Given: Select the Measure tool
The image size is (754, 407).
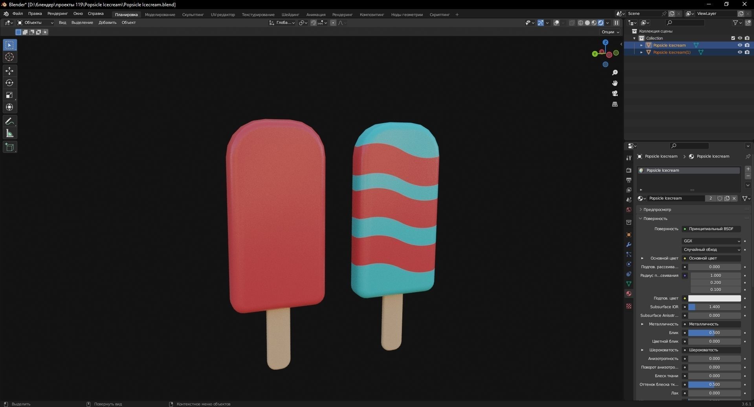Looking at the screenshot, I should pos(9,133).
